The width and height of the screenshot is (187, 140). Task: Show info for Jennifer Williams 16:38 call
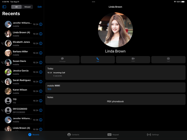(41, 120)
